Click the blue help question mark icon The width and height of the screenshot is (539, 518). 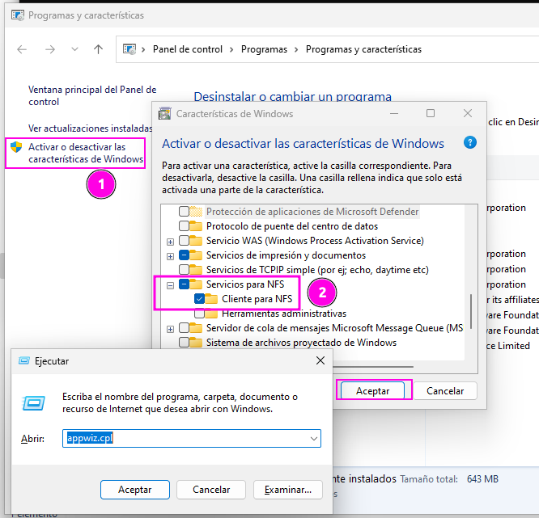470,142
